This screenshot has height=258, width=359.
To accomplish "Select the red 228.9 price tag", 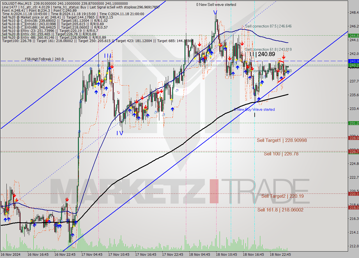I will [354, 138].
